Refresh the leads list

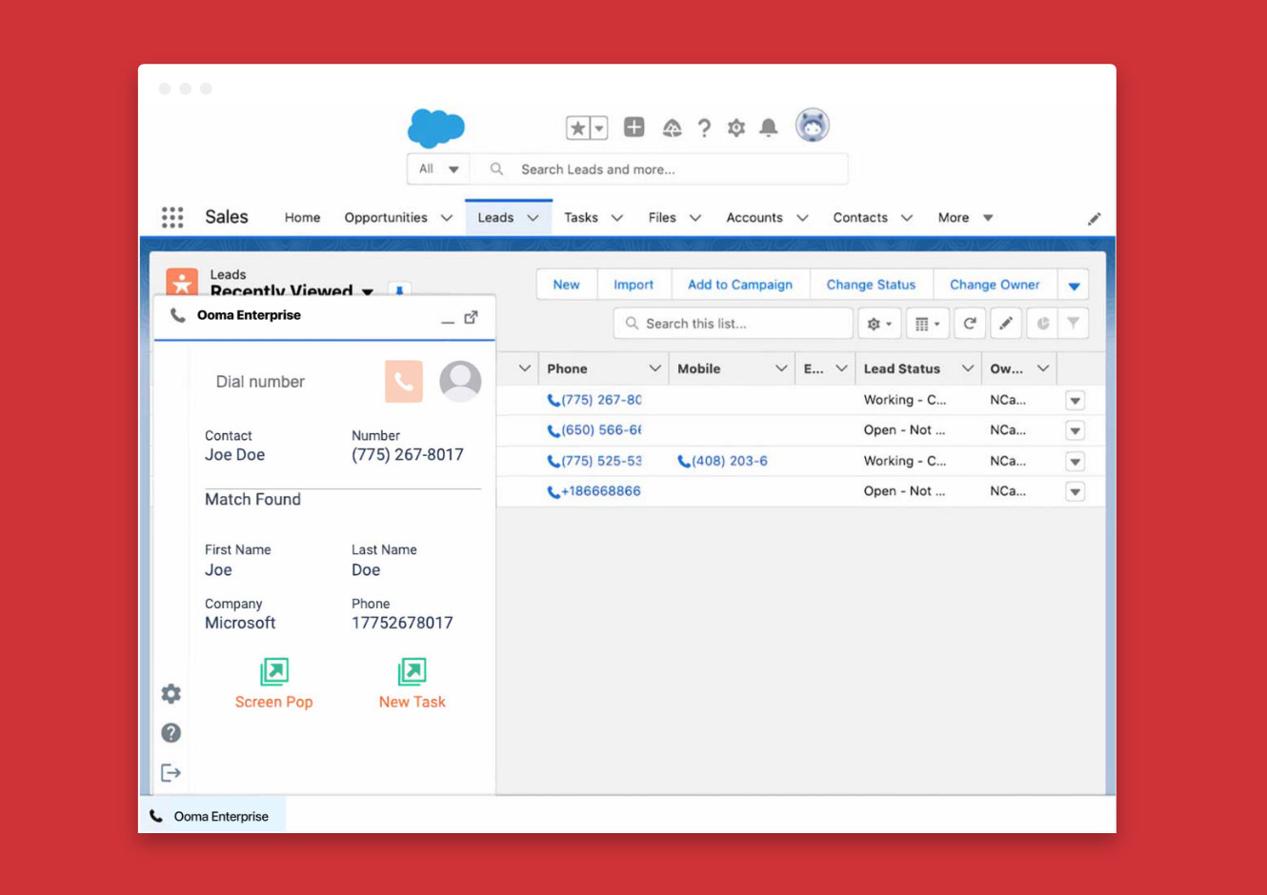pos(969,324)
